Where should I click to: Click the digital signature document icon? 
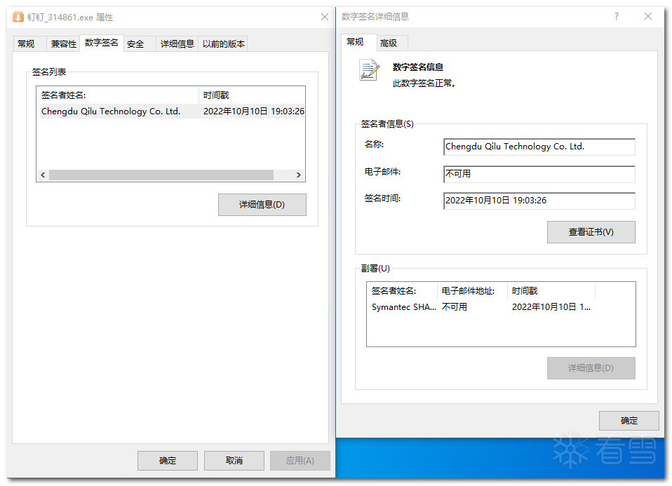(x=369, y=70)
